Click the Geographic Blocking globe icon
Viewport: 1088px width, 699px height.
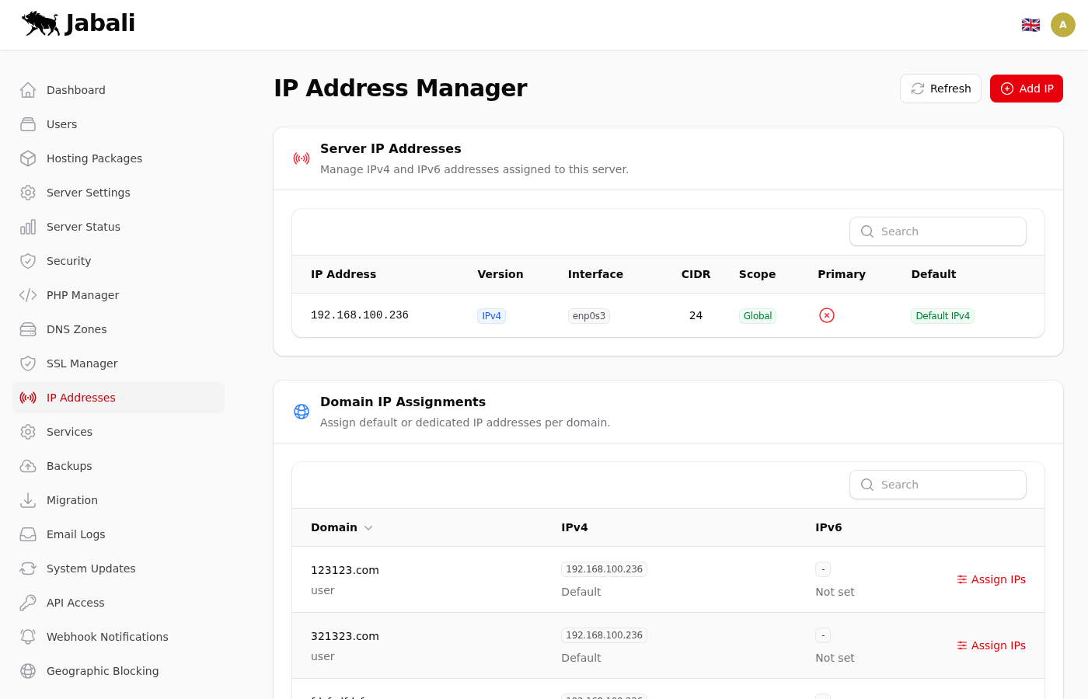28,671
